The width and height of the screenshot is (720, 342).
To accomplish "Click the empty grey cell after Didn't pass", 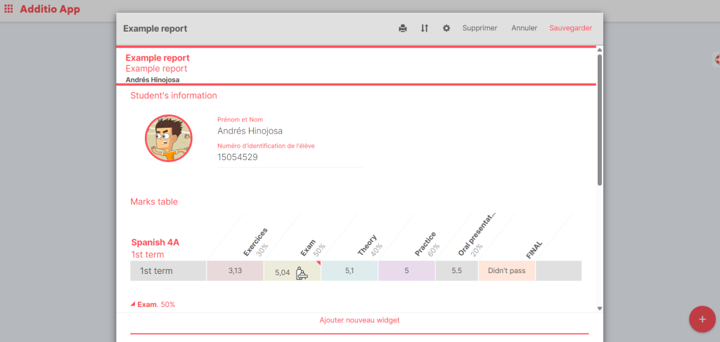I will [x=558, y=270].
